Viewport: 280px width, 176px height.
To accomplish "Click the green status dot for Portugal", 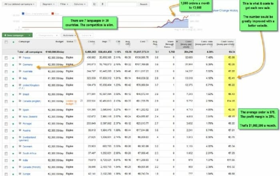I will click(x=13, y=123).
